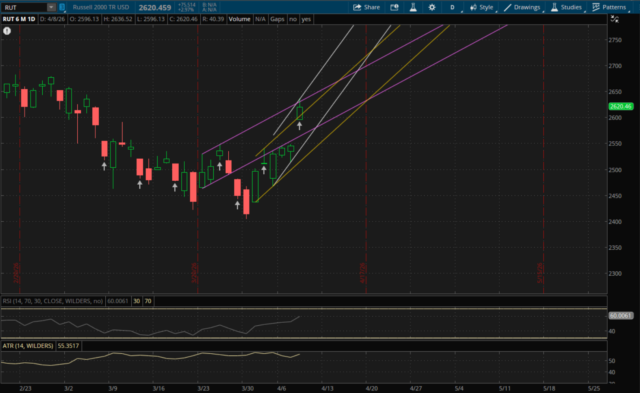Open the Drawings menu
Image resolution: width=640 pixels, height=393 pixels.
coord(522,7)
